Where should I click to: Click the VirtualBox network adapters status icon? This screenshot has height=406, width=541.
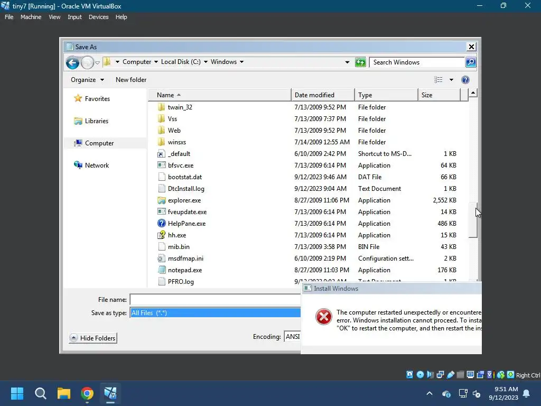tap(440, 375)
